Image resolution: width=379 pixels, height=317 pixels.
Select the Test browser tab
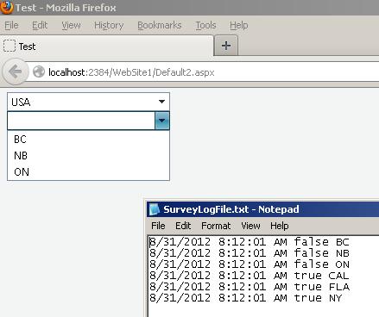pyautogui.click(x=106, y=46)
